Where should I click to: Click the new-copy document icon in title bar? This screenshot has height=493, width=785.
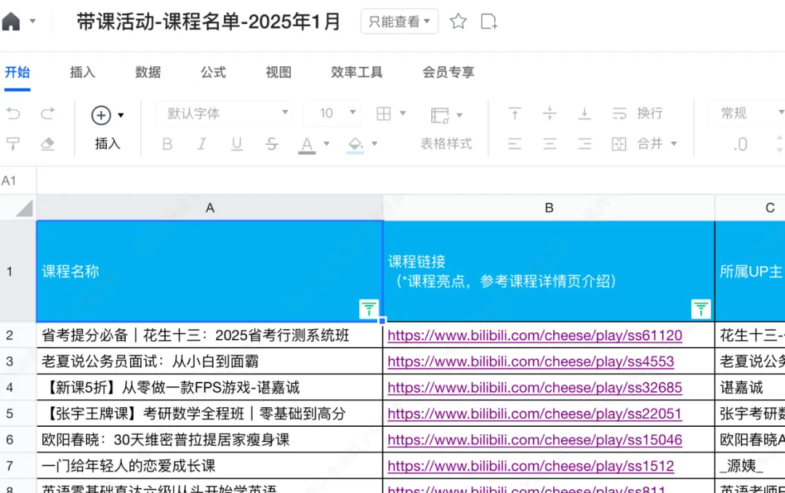488,22
